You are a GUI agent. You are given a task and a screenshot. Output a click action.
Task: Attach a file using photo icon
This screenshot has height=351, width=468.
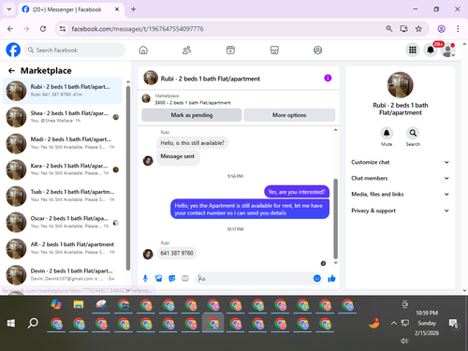[x=159, y=278]
